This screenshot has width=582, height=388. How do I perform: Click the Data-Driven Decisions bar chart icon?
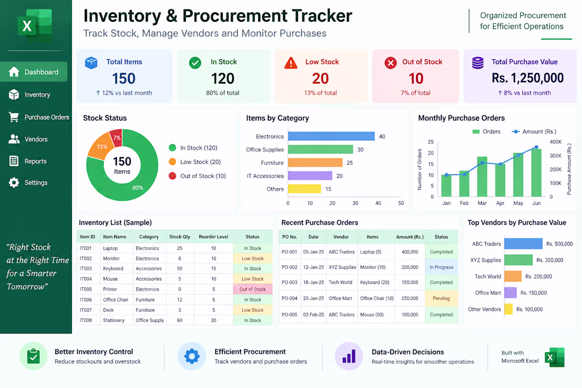click(349, 356)
